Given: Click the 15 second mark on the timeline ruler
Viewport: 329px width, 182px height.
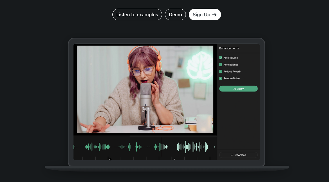Looking at the screenshot, I should click(x=173, y=159).
